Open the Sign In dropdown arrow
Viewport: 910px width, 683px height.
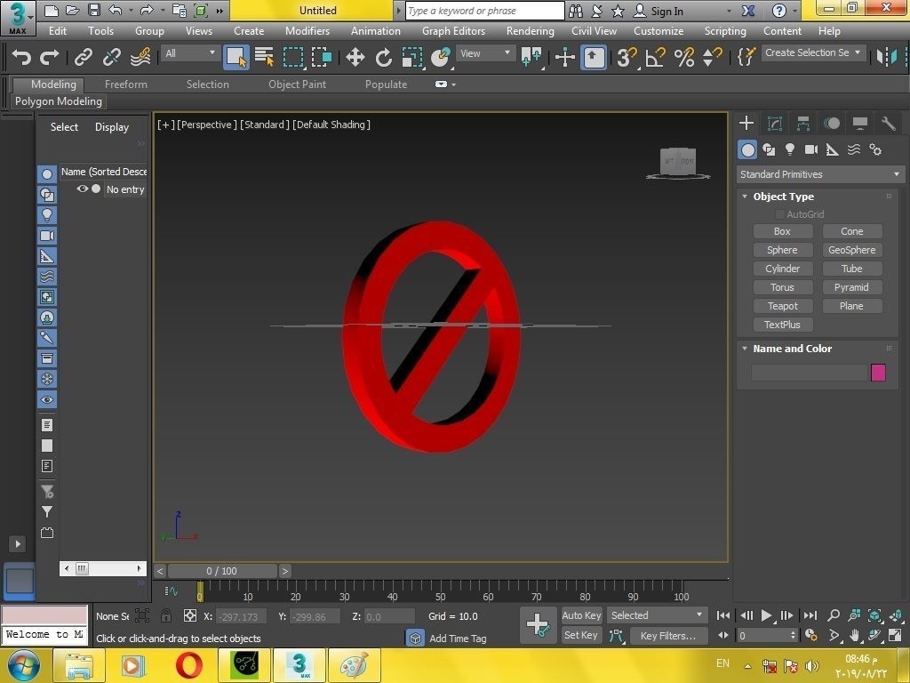pos(729,11)
